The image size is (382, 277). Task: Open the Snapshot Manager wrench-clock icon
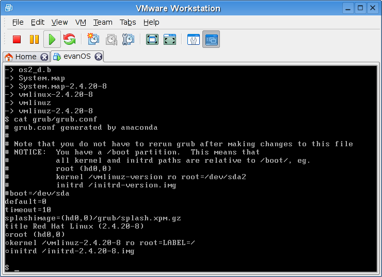click(129, 39)
